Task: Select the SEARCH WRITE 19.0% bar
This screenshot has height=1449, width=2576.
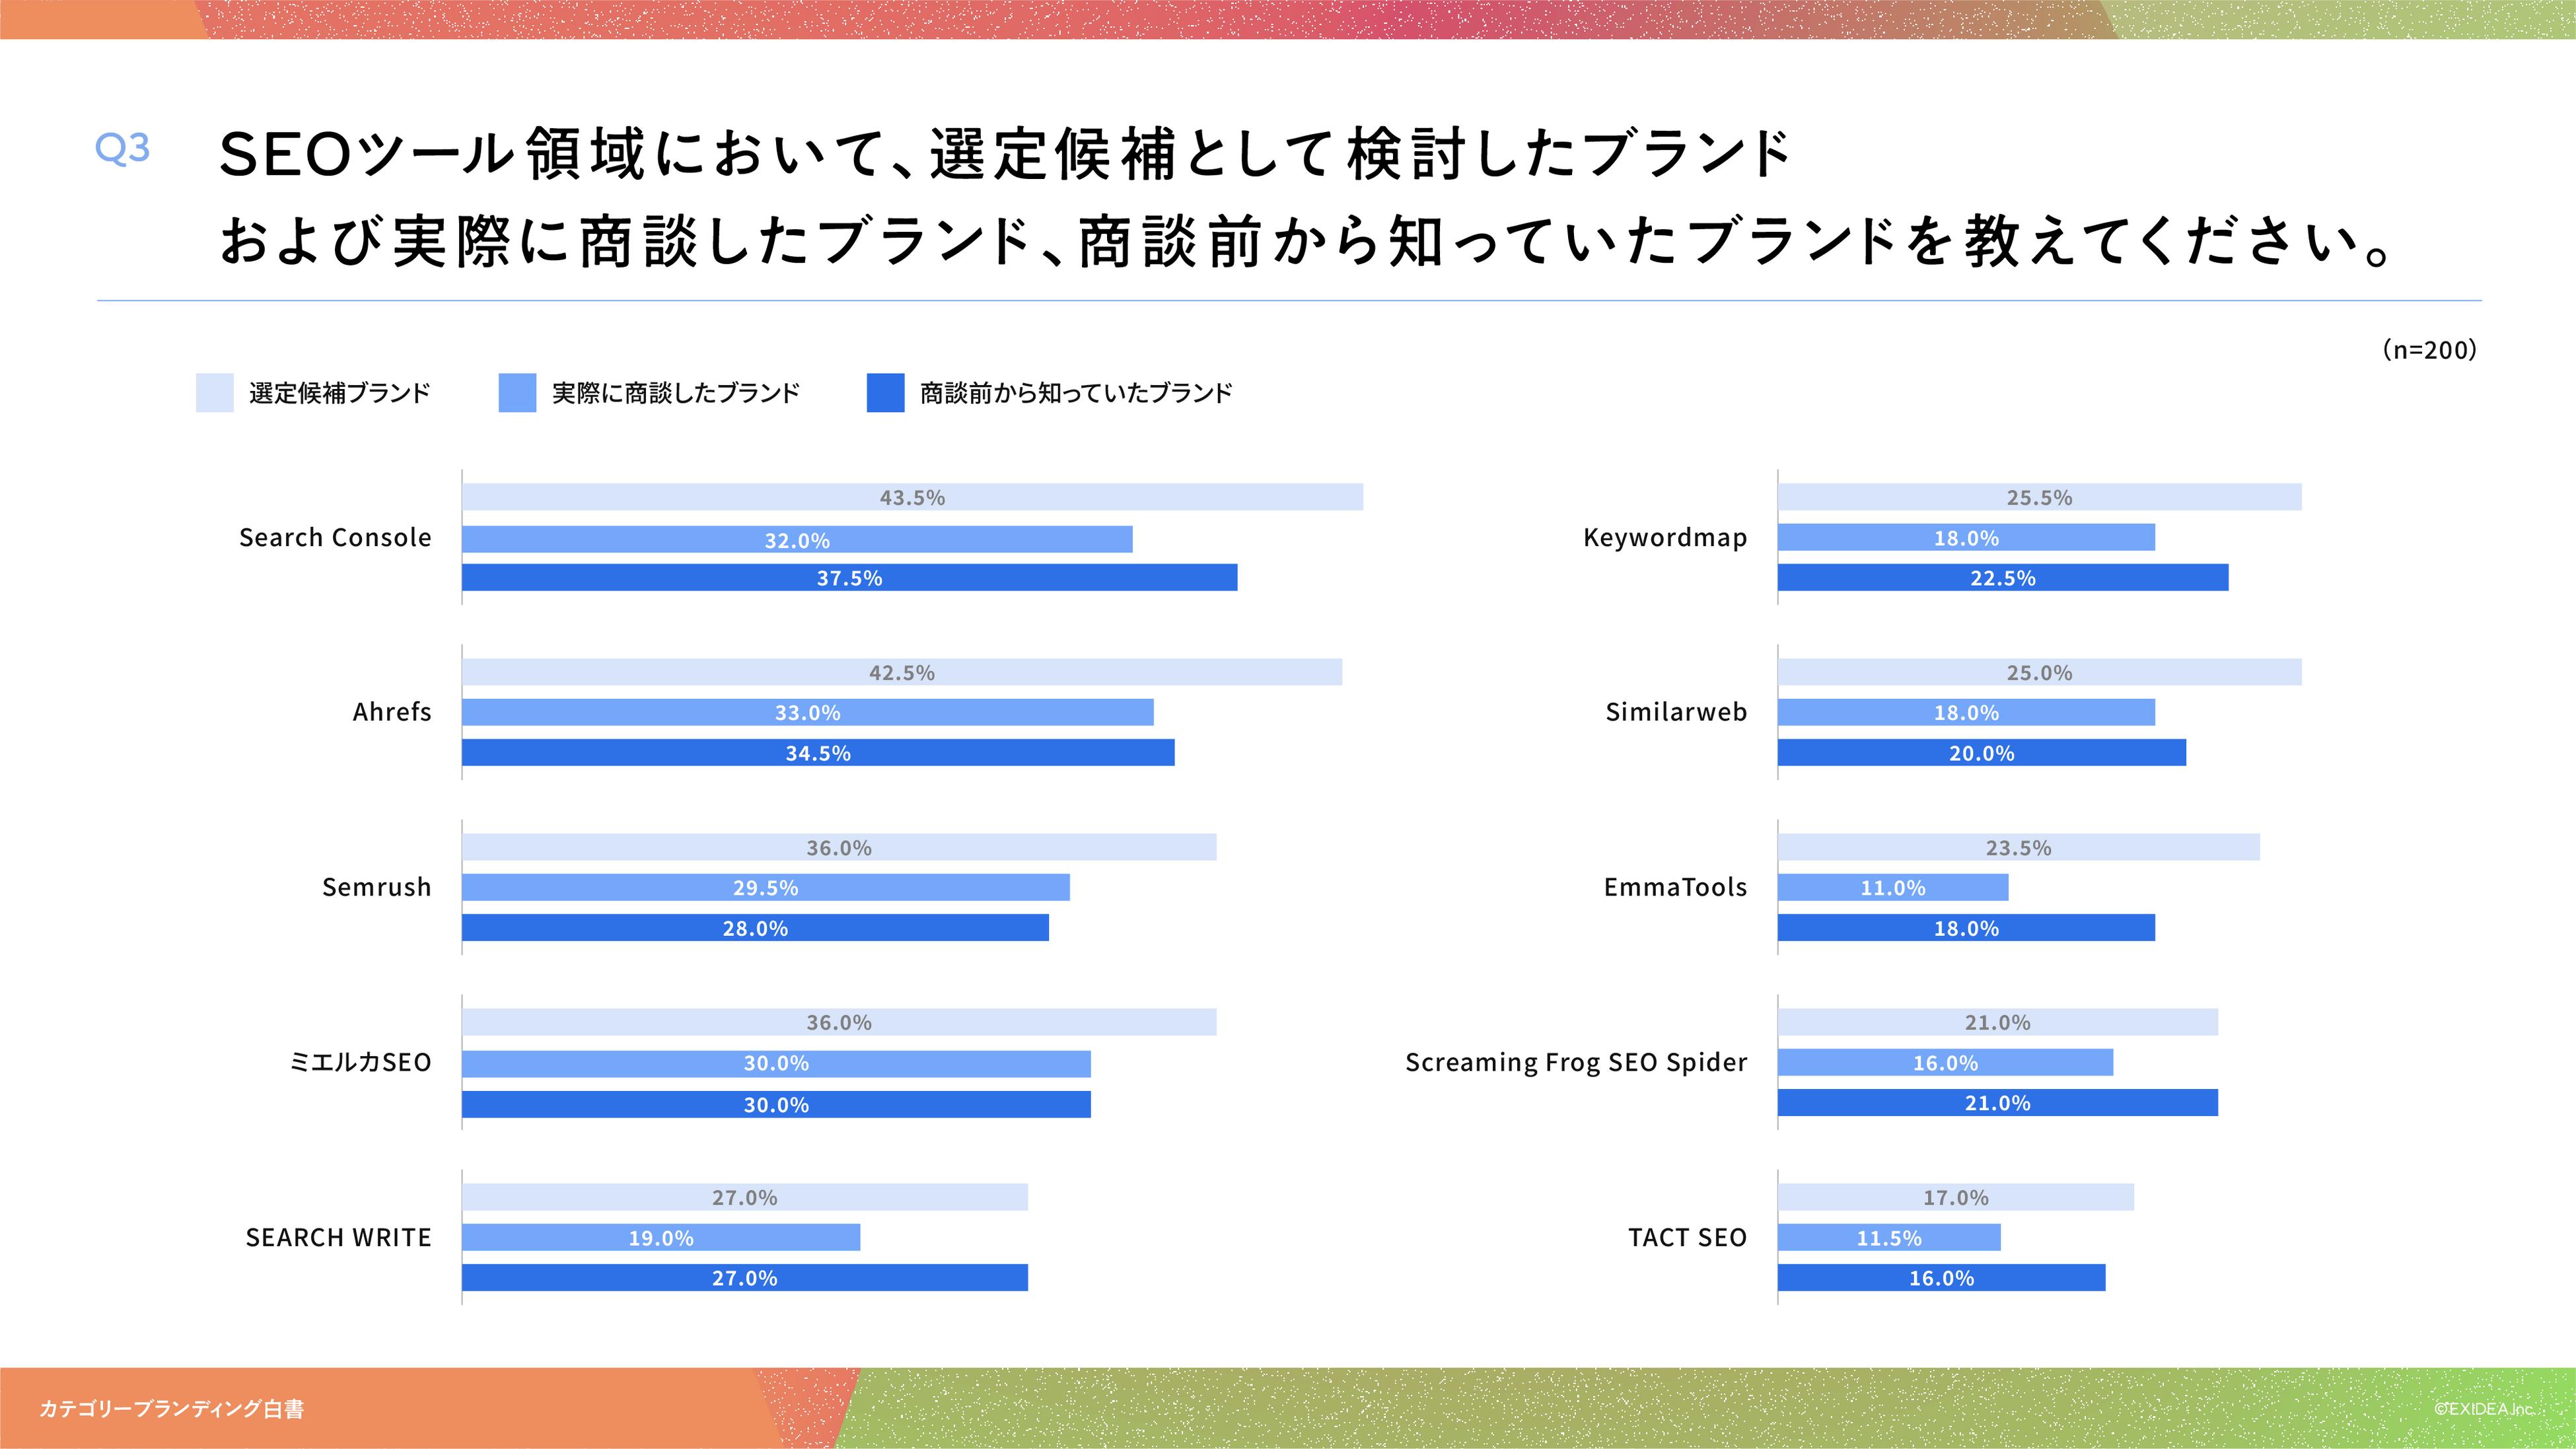Action: point(660,1237)
